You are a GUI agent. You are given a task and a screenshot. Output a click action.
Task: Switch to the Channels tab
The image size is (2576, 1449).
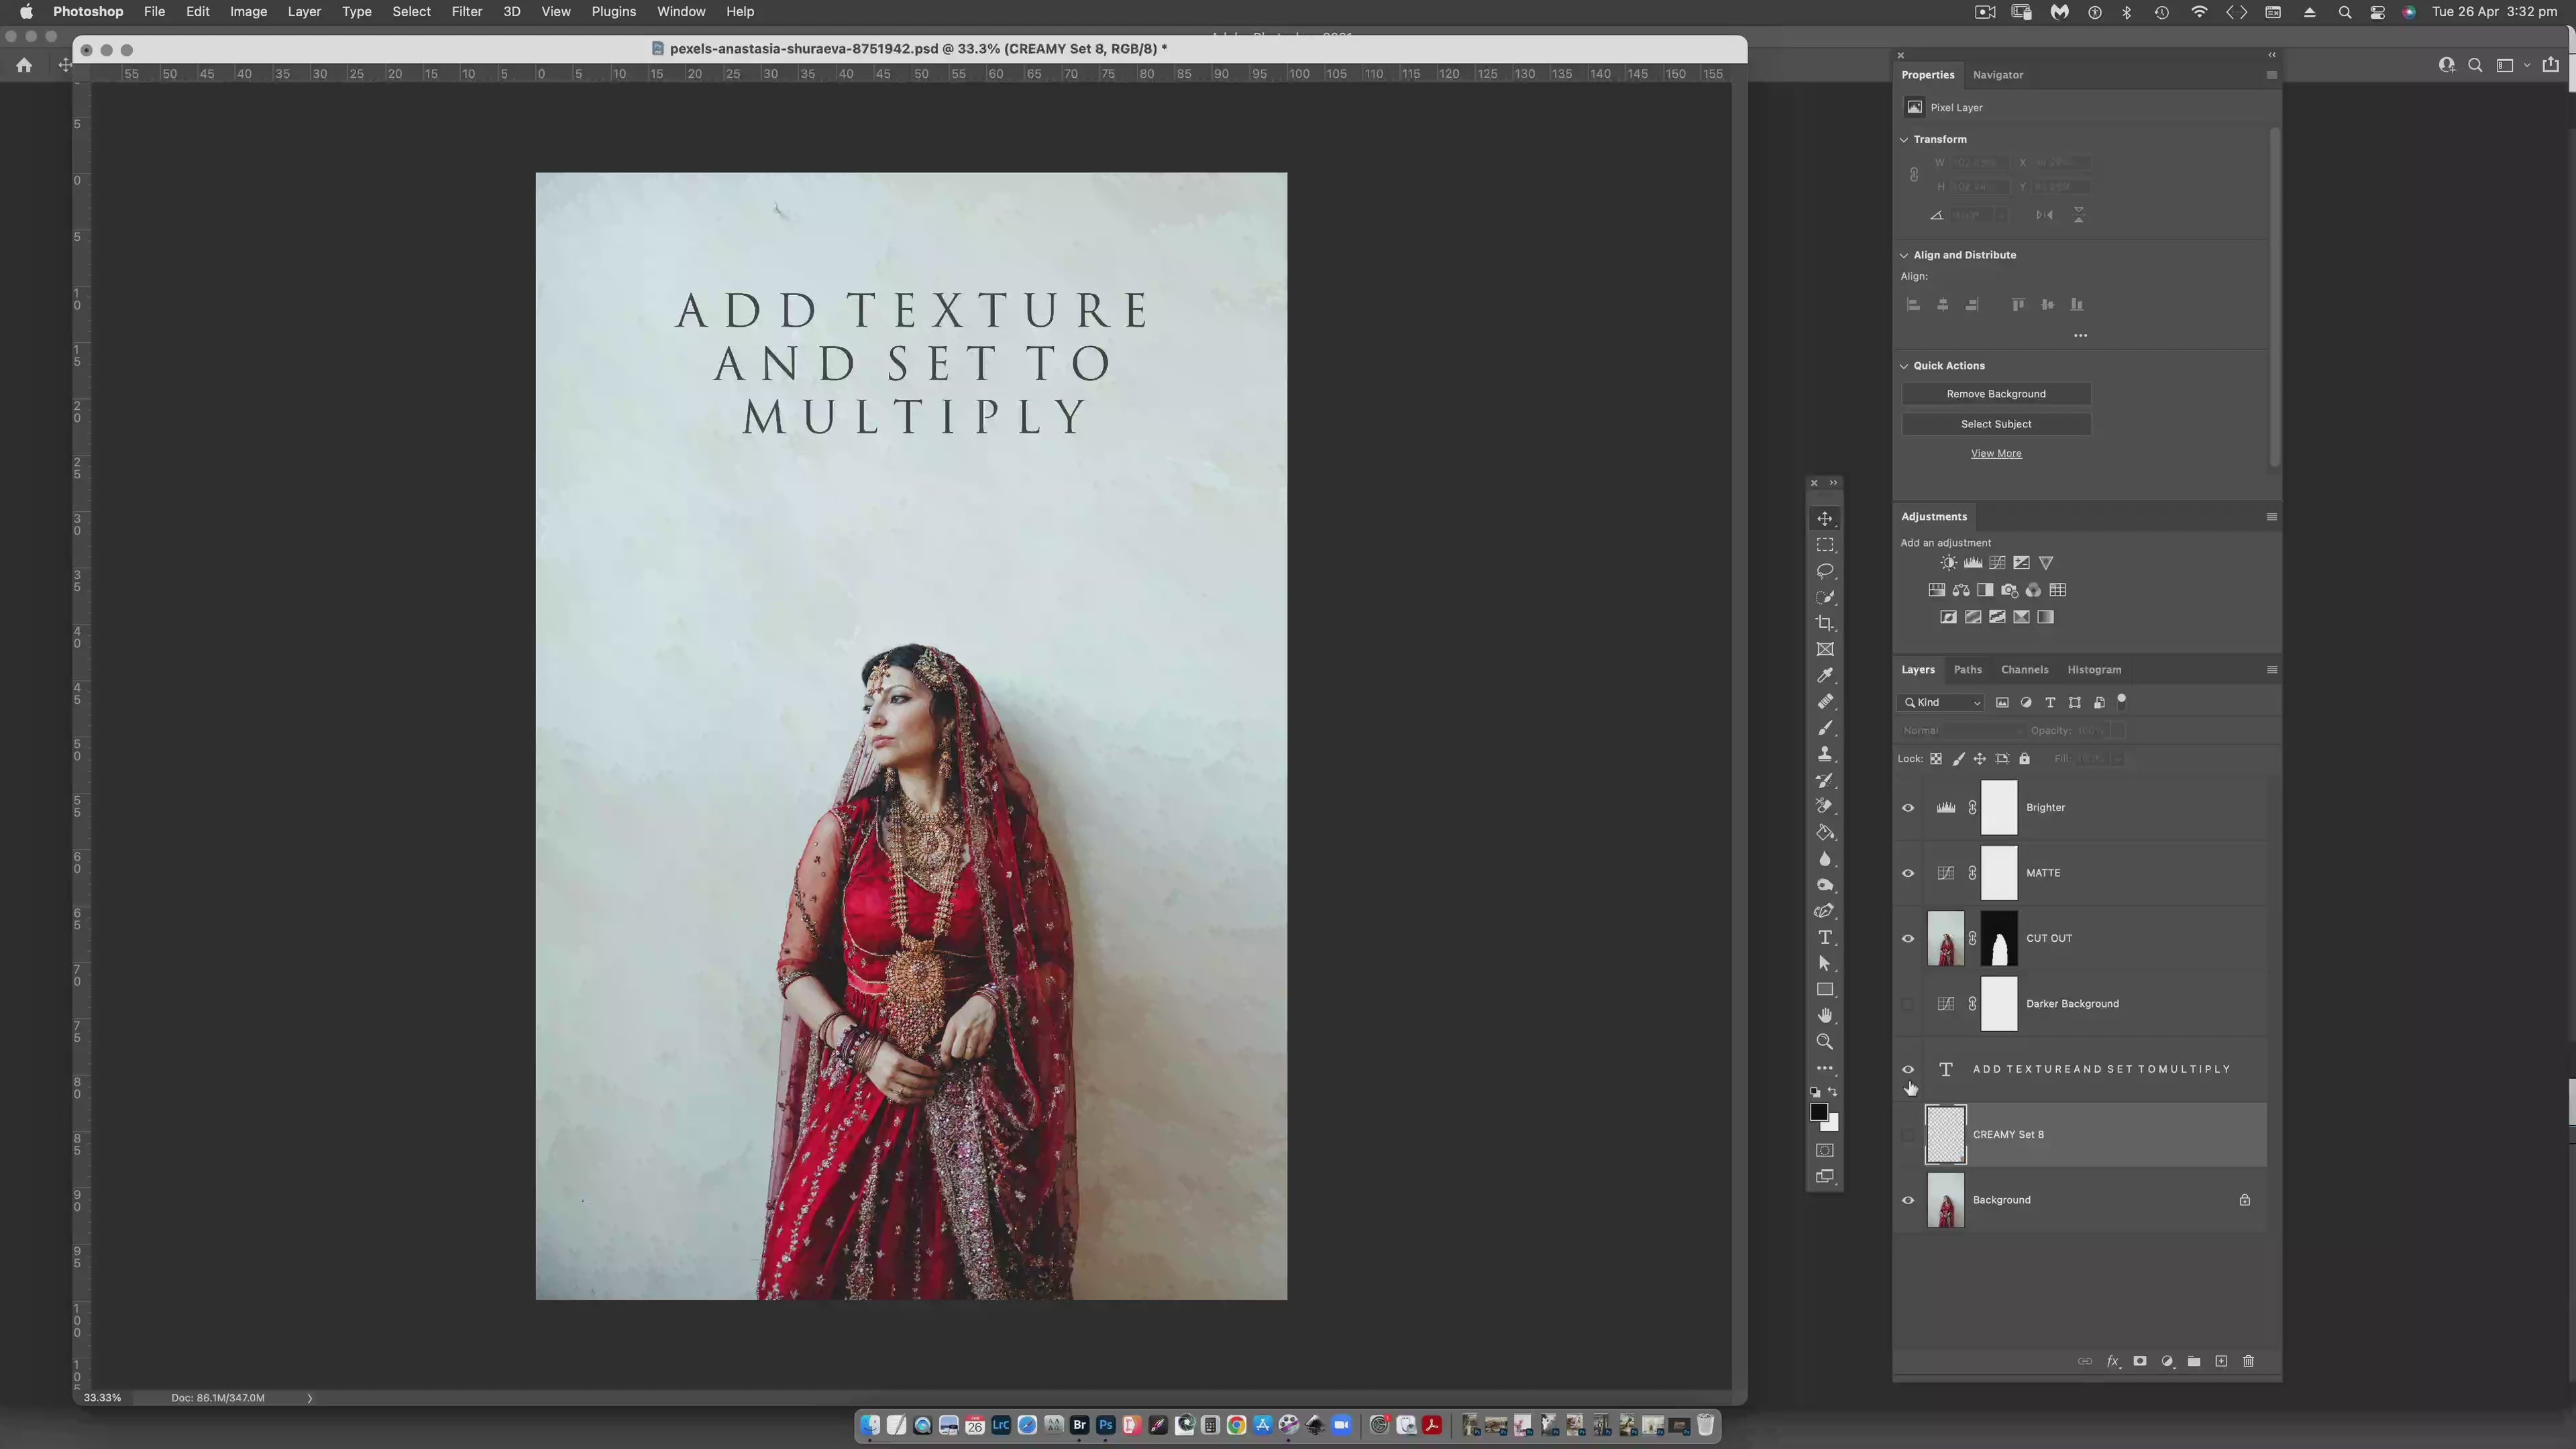click(2024, 670)
